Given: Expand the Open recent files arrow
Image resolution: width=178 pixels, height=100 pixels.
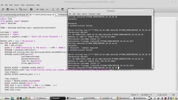Looking at the screenshot, I should pyautogui.click(x=17, y=9).
